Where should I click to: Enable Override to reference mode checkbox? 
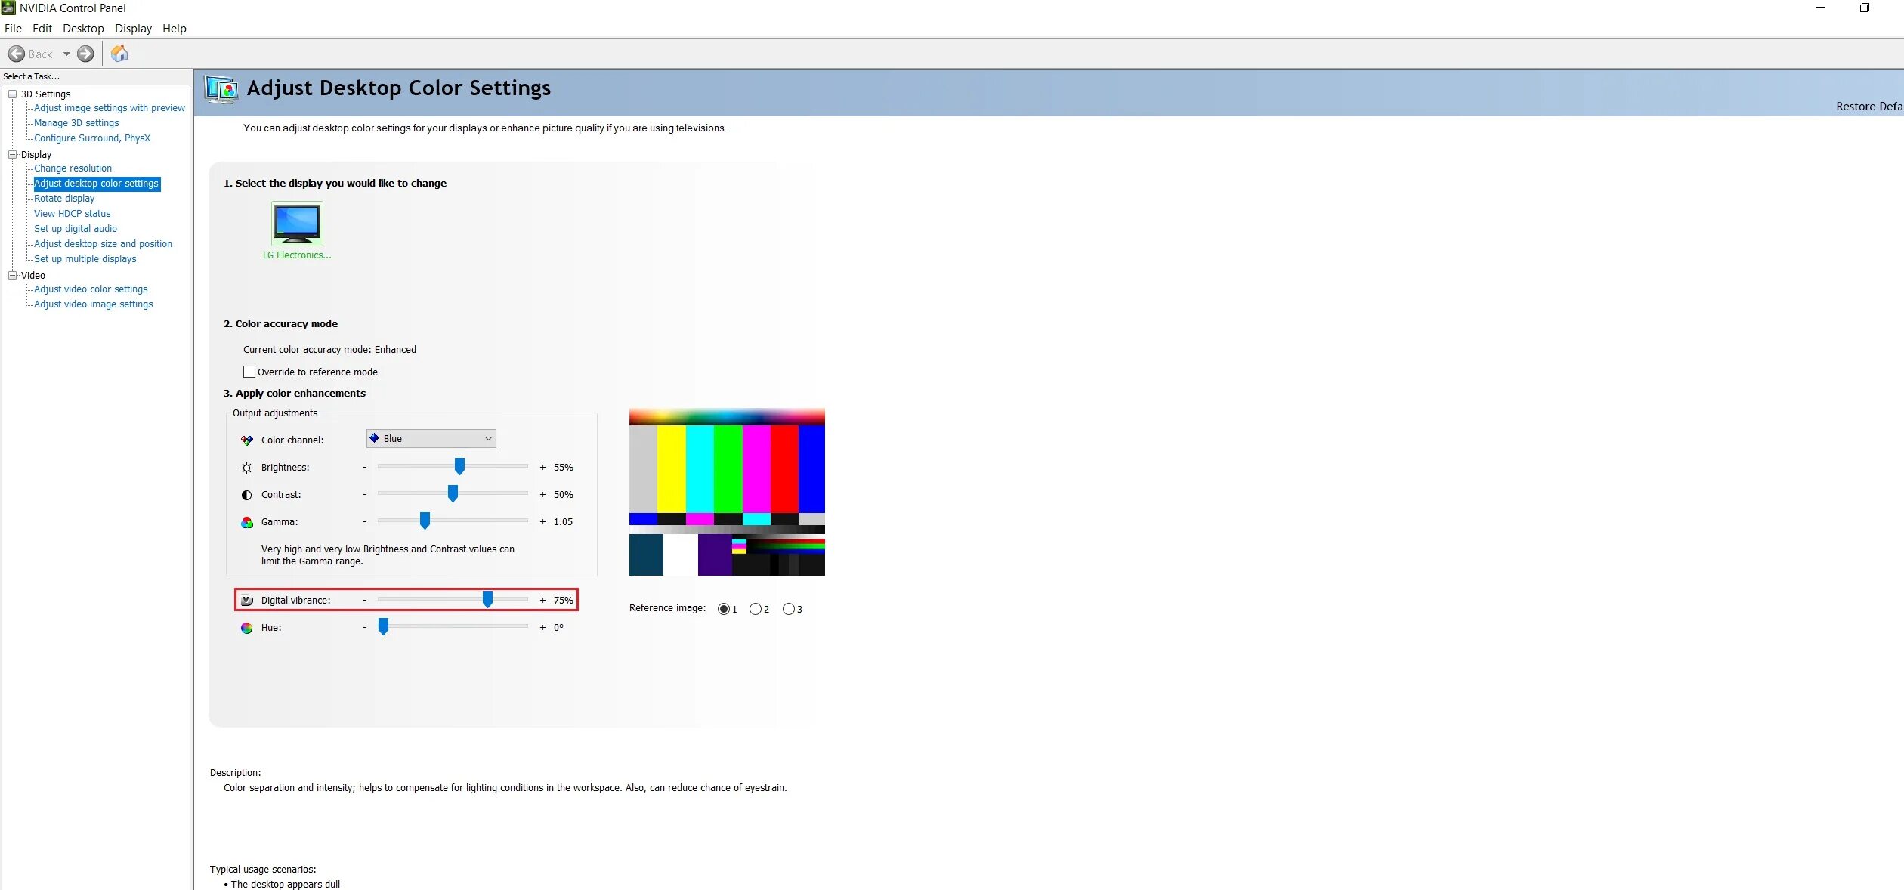point(250,372)
